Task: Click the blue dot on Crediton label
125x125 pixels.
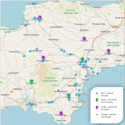Action: pos(70,54)
